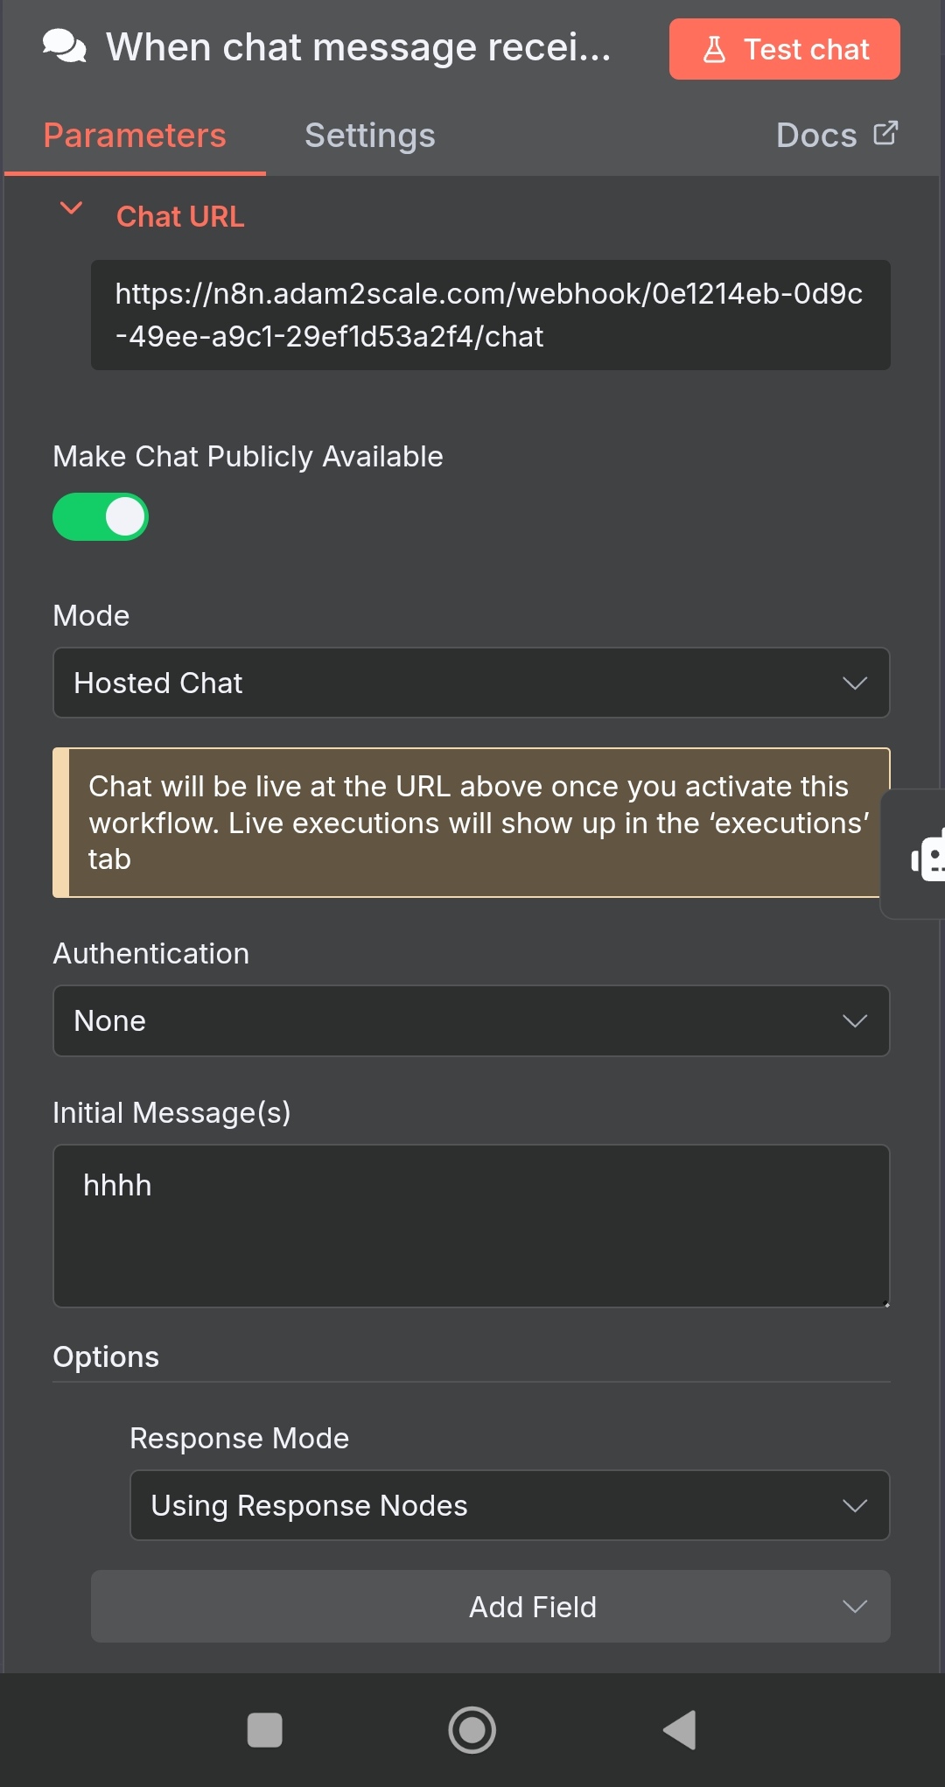The height and width of the screenshot is (1787, 945).
Task: Switch to the Settings tab
Action: pos(369,136)
